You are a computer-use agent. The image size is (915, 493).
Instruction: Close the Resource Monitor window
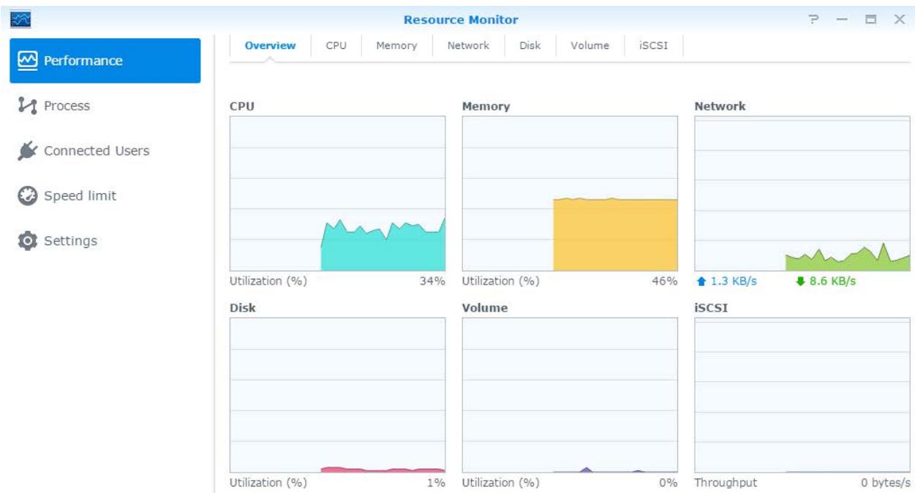tap(899, 20)
